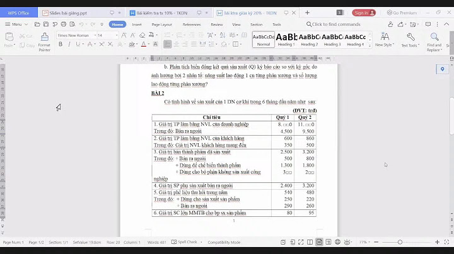454x254 pixels.
Task: Click the vertical scrollbar thumb of the document
Action: (451, 116)
